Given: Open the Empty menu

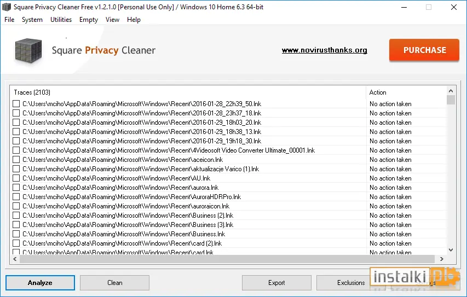Looking at the screenshot, I should tap(89, 20).
